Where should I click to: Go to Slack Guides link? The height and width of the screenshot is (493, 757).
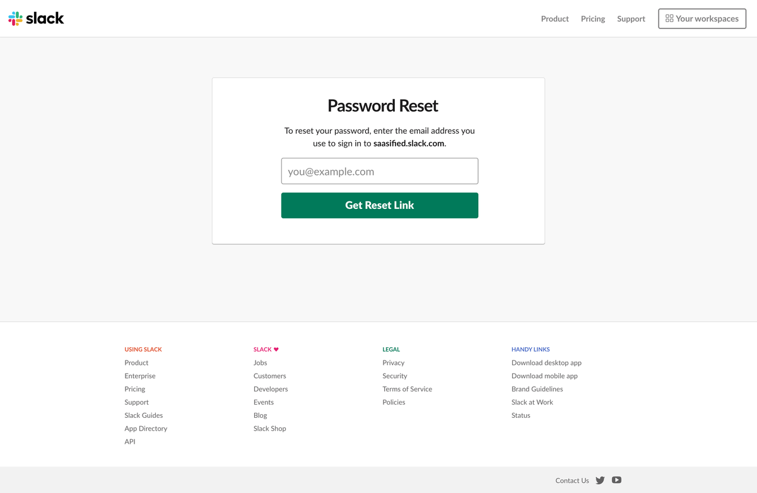click(x=144, y=415)
